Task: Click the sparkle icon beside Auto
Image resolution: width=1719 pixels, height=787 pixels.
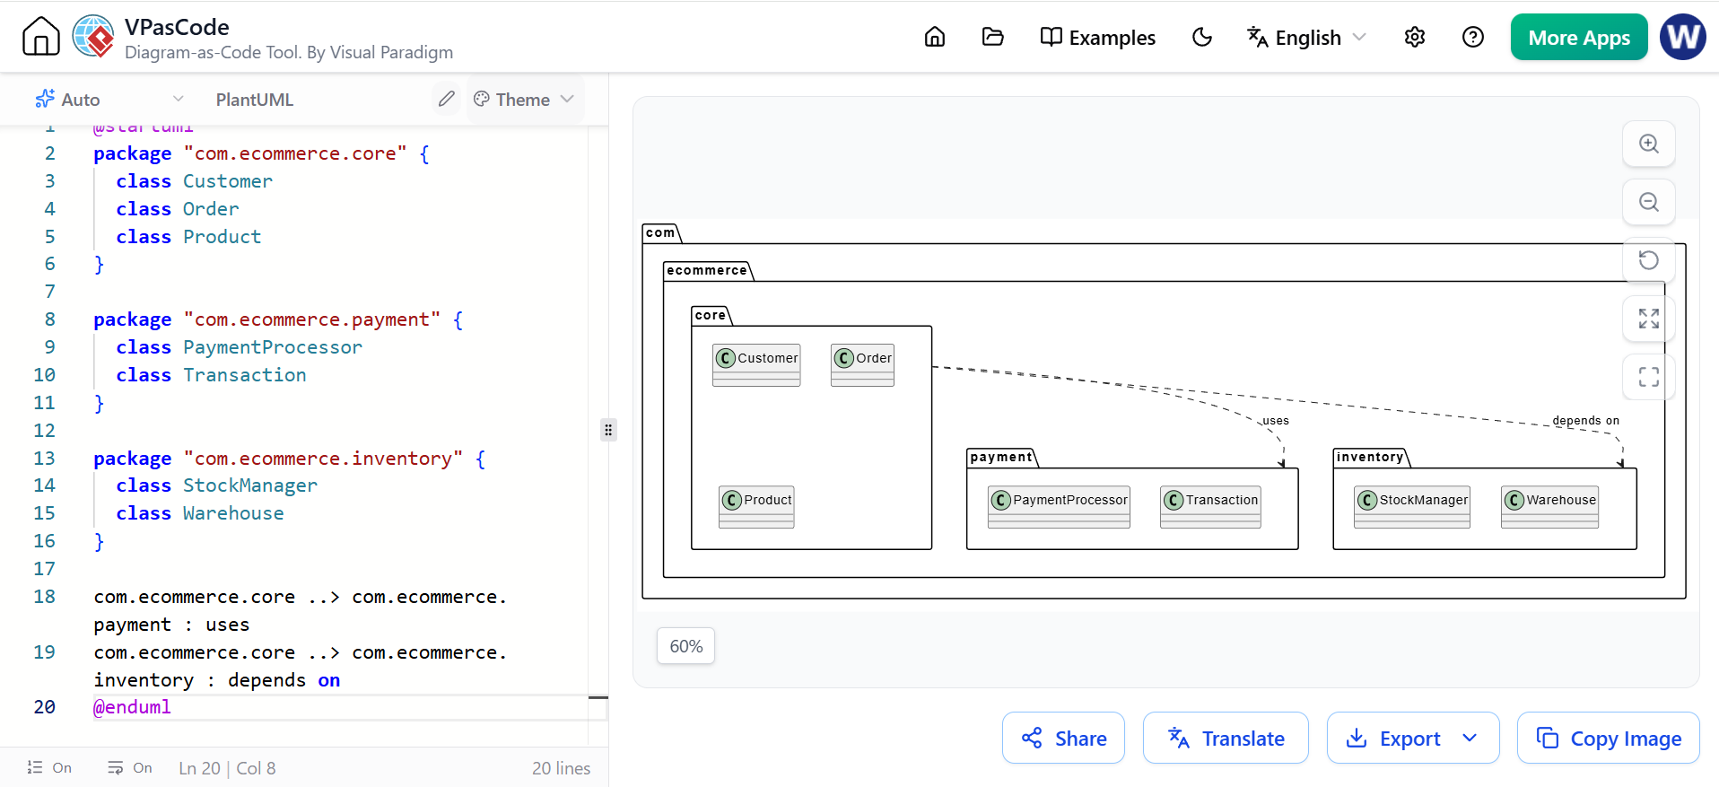Action: click(x=45, y=99)
